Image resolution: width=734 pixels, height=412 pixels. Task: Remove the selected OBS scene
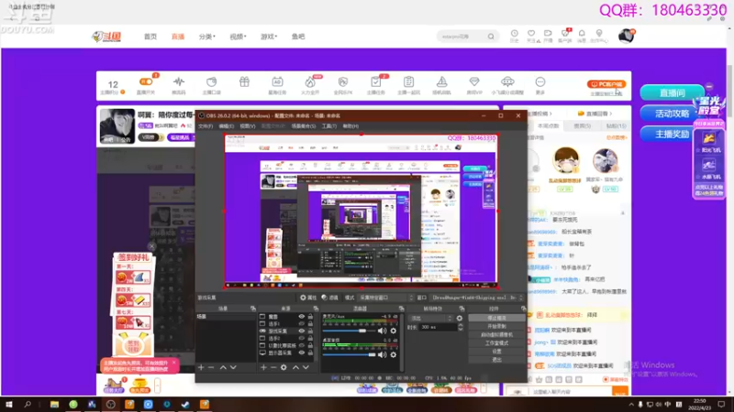pyautogui.click(x=211, y=368)
